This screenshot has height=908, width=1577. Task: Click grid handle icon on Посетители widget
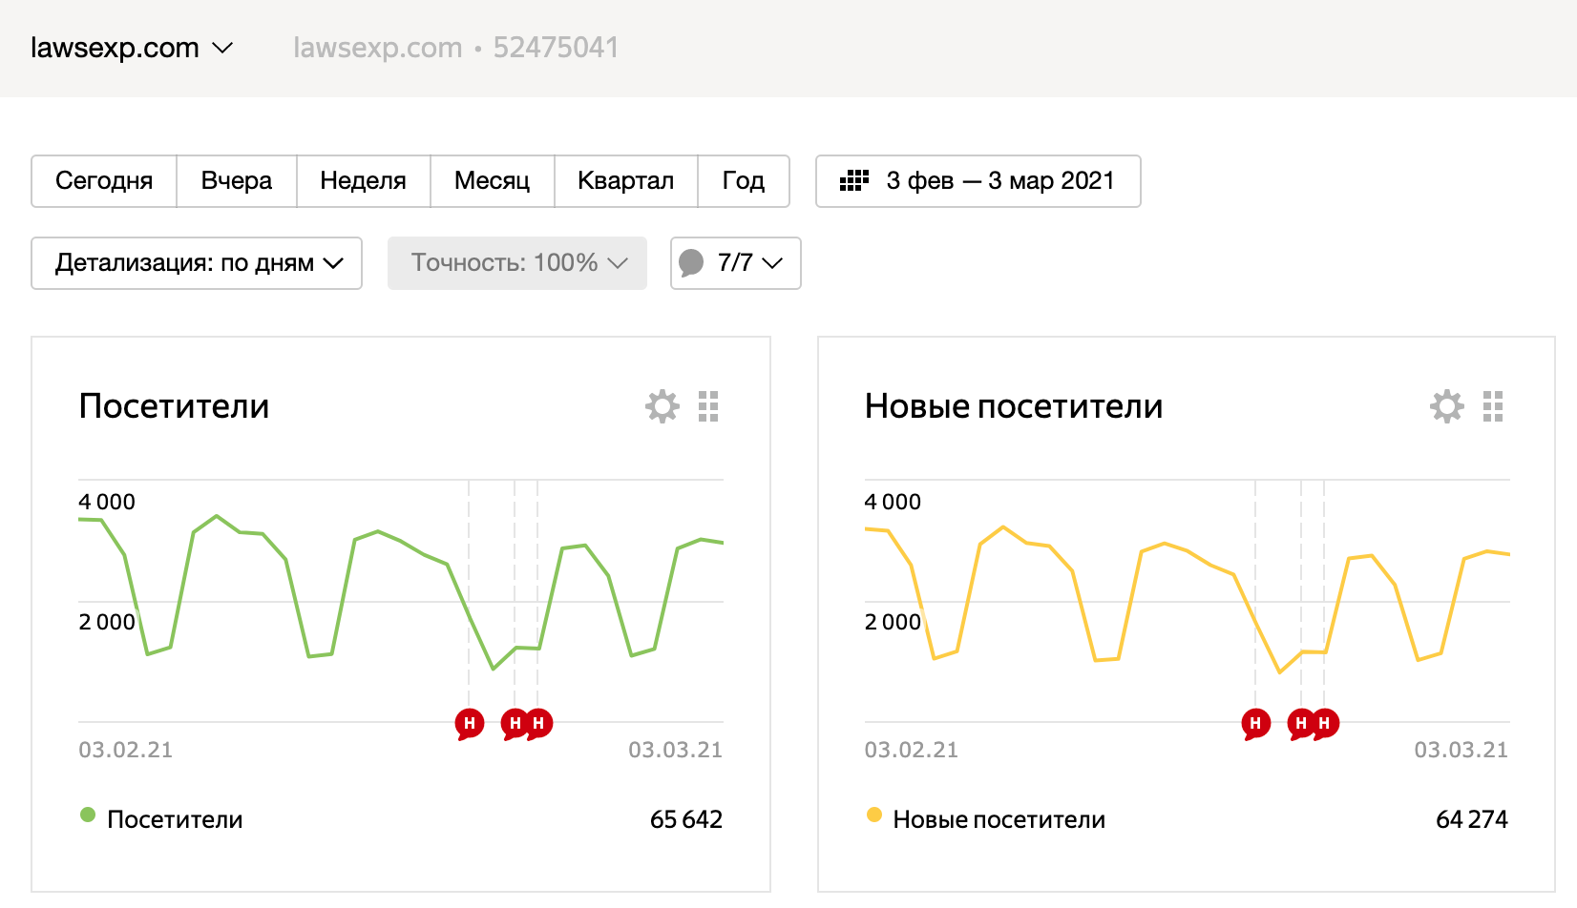click(x=708, y=406)
